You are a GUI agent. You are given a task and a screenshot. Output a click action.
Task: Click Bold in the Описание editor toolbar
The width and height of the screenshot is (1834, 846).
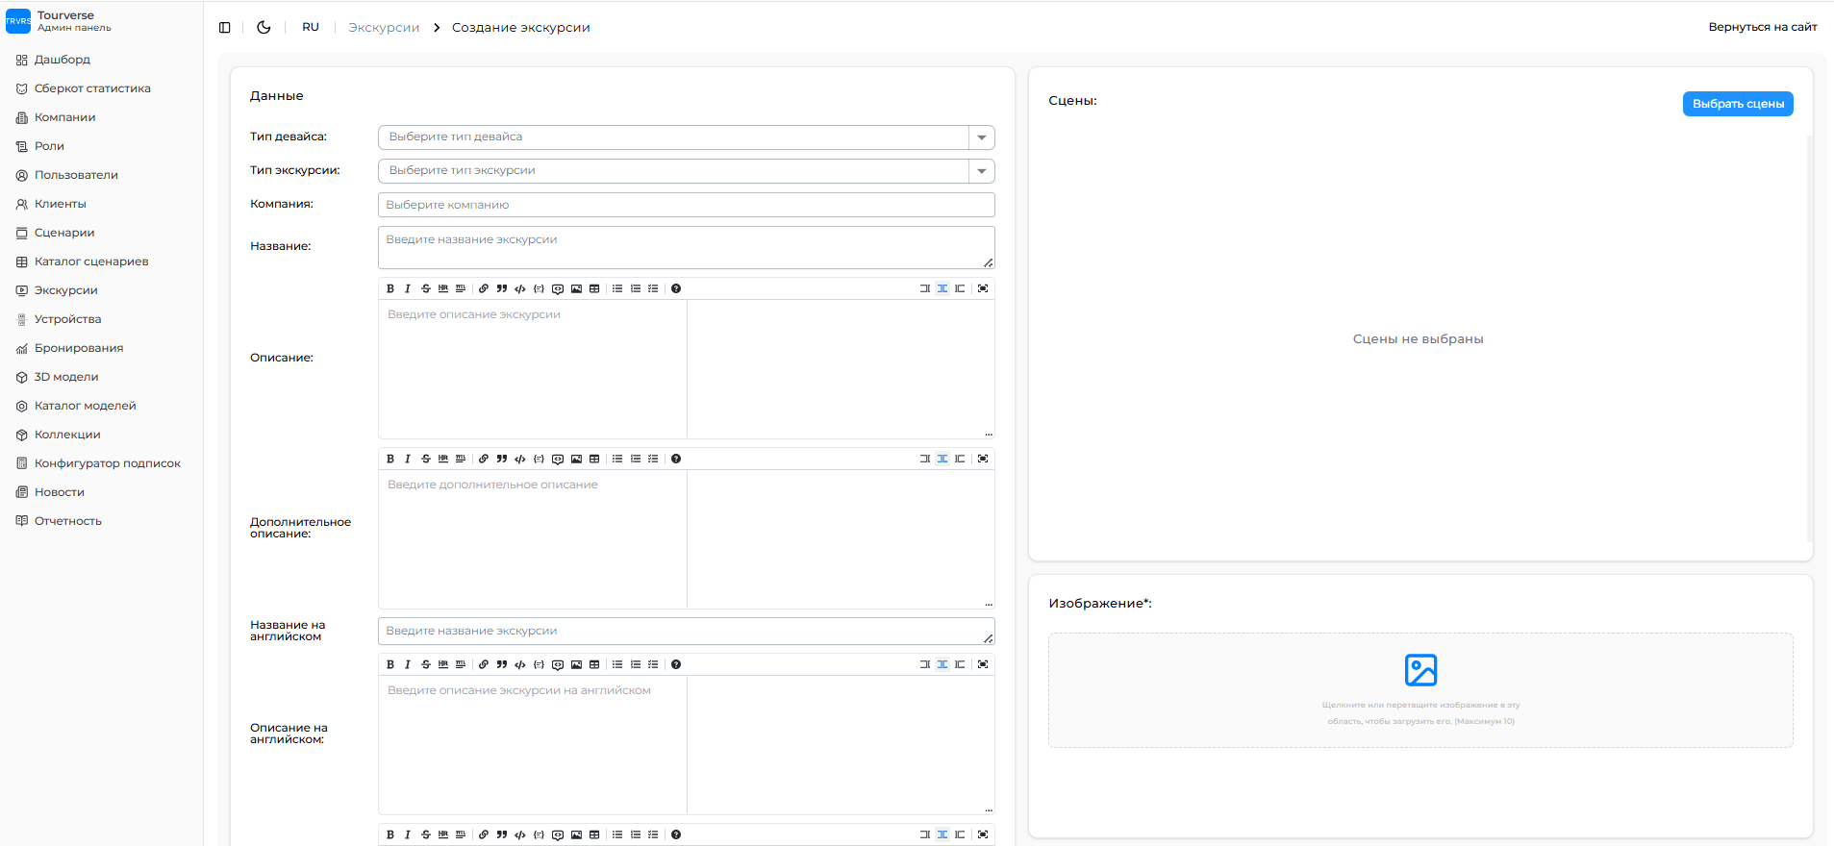[x=390, y=288]
